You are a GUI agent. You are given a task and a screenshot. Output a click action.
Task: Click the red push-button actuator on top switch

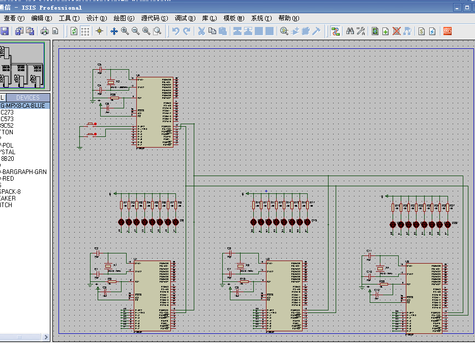point(96,124)
